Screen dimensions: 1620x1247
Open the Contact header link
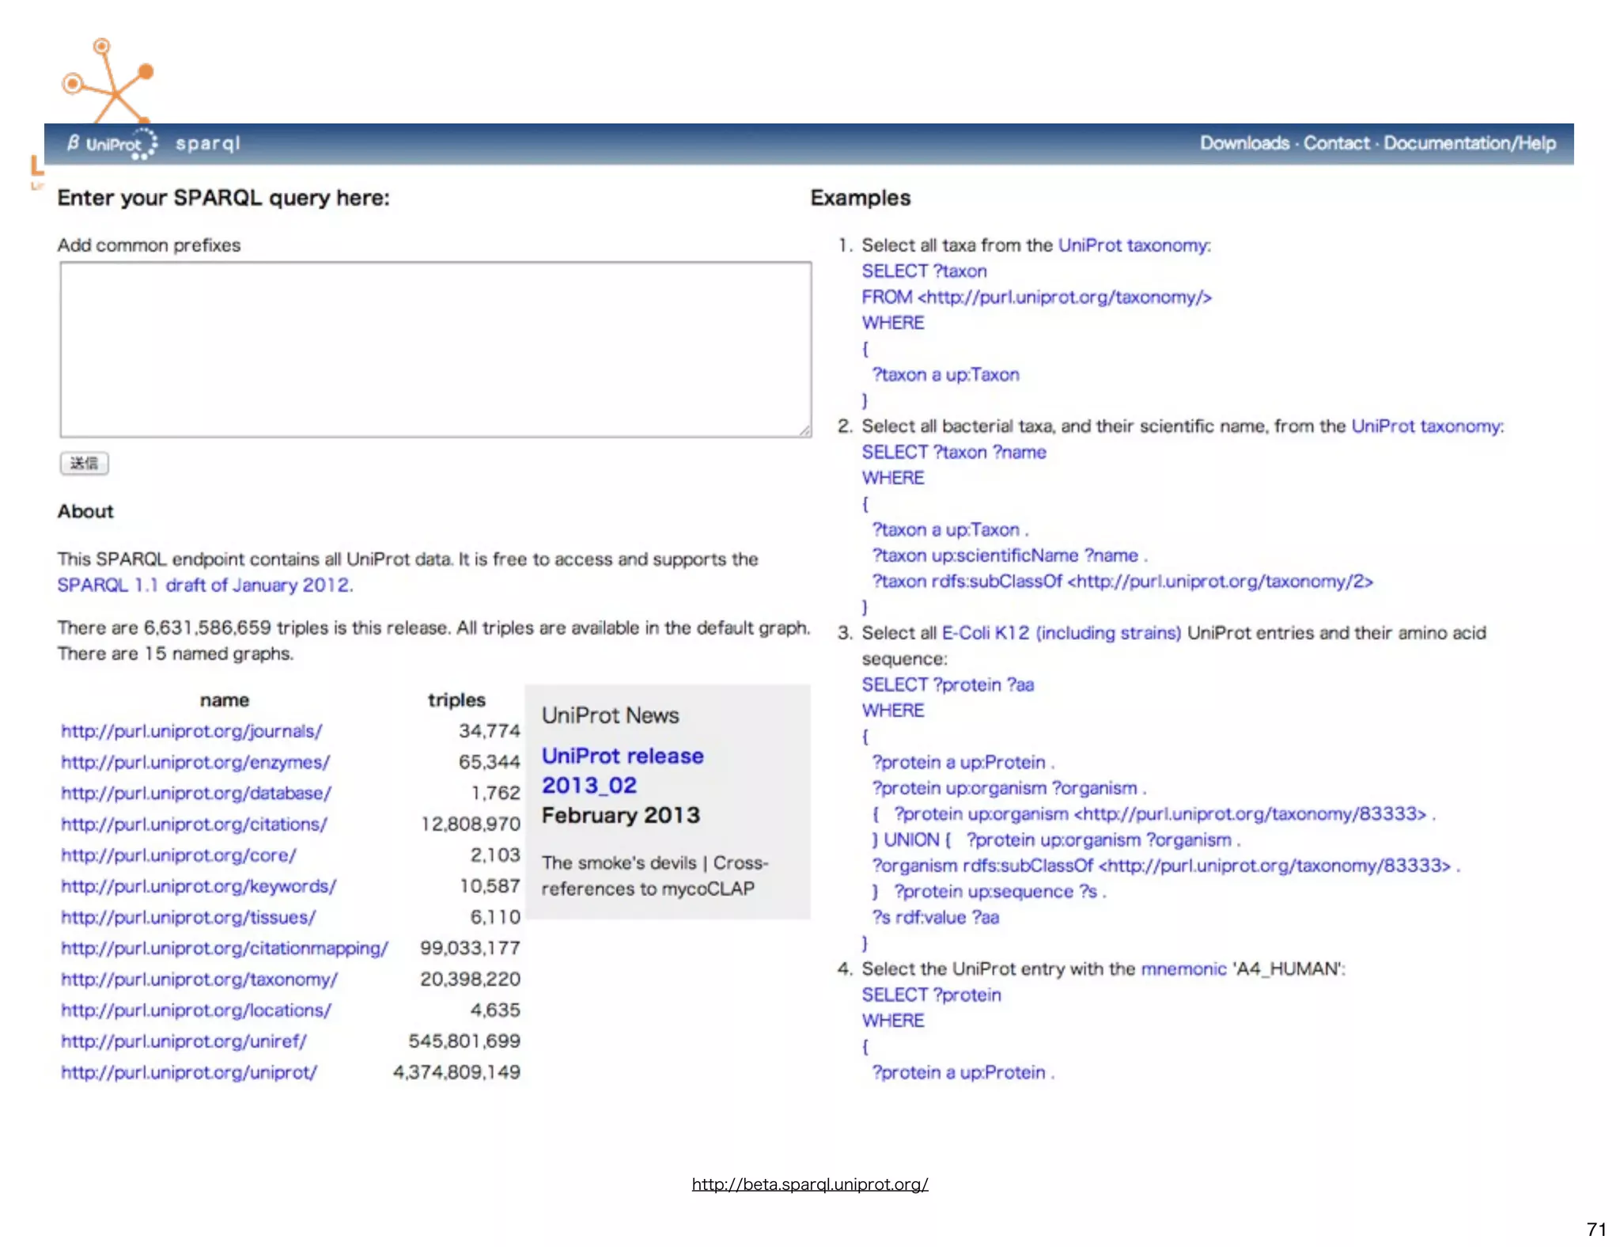(x=1336, y=143)
